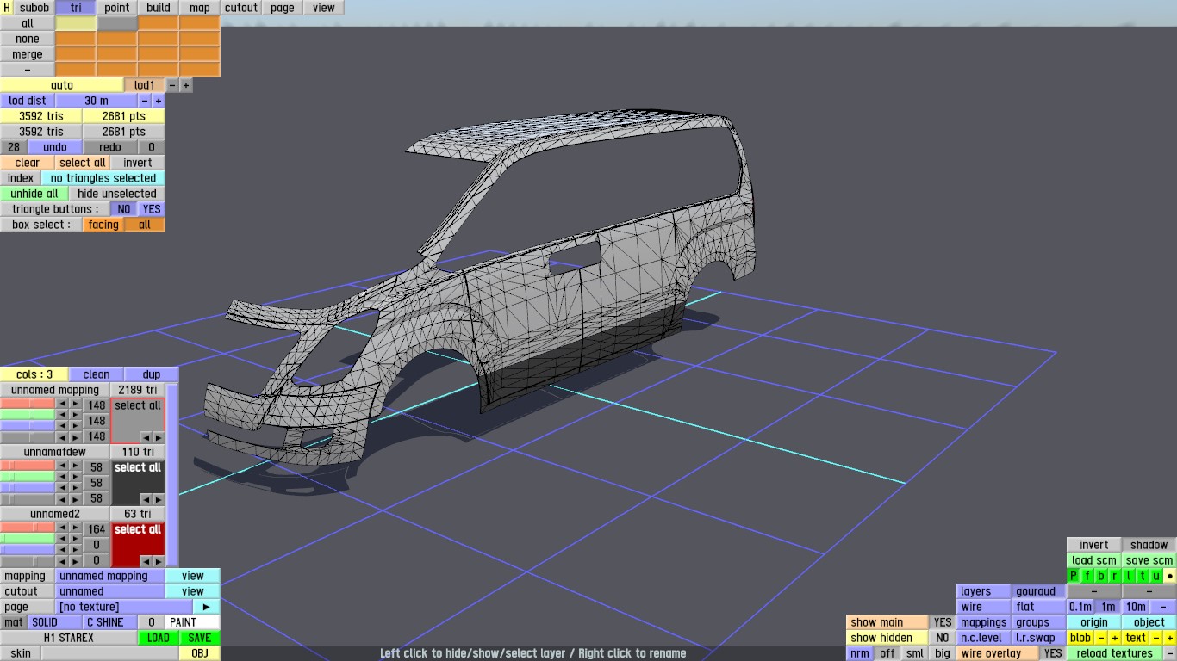The width and height of the screenshot is (1177, 661).
Task: Click the plus button next to lod1
Action: 186,85
